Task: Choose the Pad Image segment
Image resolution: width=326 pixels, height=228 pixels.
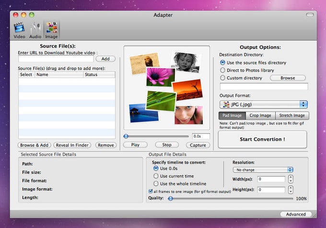Action: 232,115
